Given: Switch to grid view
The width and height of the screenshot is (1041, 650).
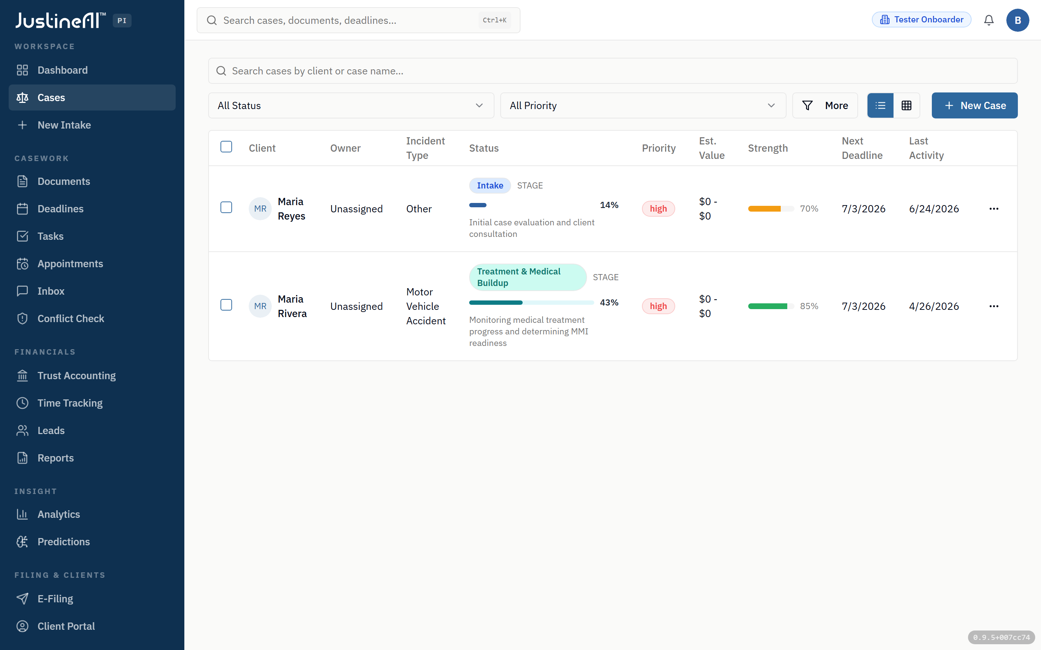Looking at the screenshot, I should coord(907,105).
